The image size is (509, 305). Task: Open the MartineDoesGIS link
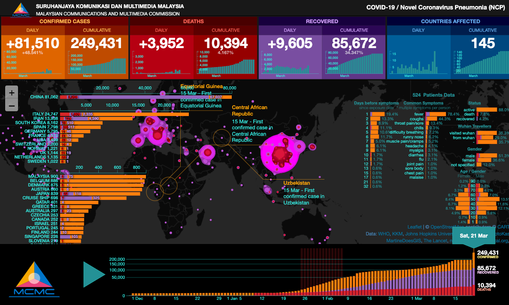pos(403,241)
